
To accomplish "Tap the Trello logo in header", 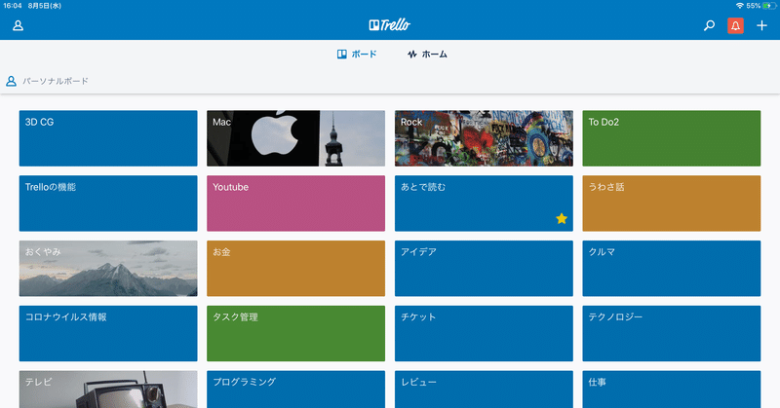I will tap(389, 25).
